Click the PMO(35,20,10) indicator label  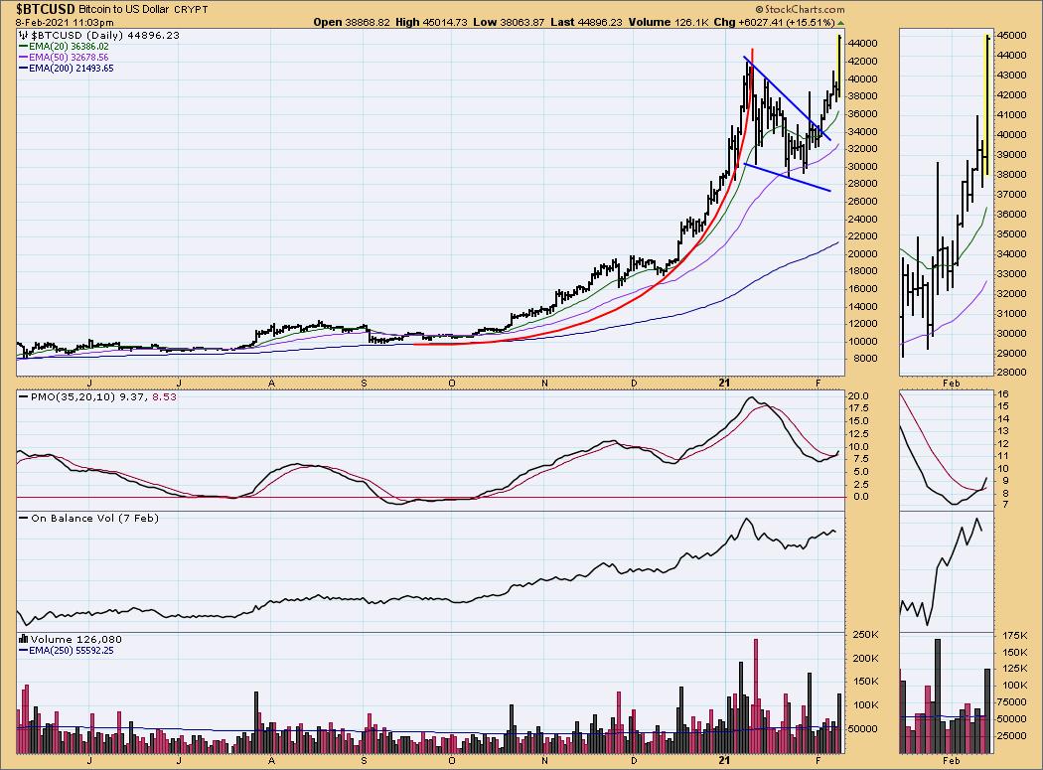74,396
